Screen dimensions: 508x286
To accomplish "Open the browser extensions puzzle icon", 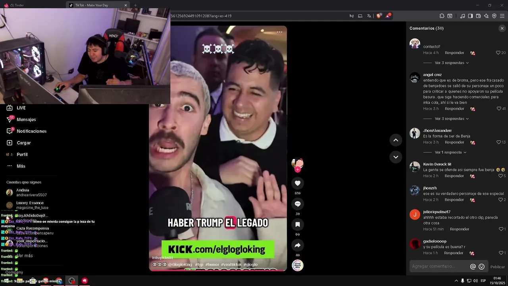I will coord(442,16).
